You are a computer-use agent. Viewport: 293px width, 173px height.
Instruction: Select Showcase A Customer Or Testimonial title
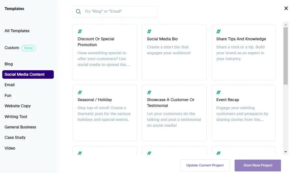pyautogui.click(x=170, y=103)
